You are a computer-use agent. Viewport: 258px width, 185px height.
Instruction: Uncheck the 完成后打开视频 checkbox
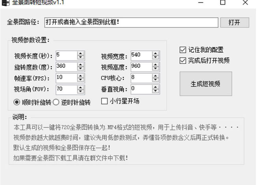pos(183,61)
